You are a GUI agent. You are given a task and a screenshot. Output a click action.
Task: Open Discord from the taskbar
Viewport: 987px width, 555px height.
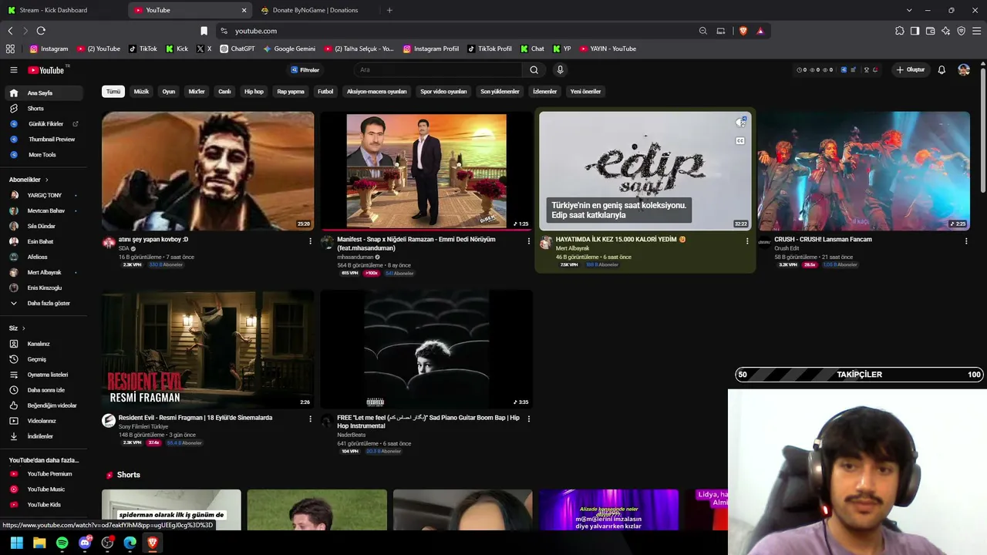click(x=85, y=543)
